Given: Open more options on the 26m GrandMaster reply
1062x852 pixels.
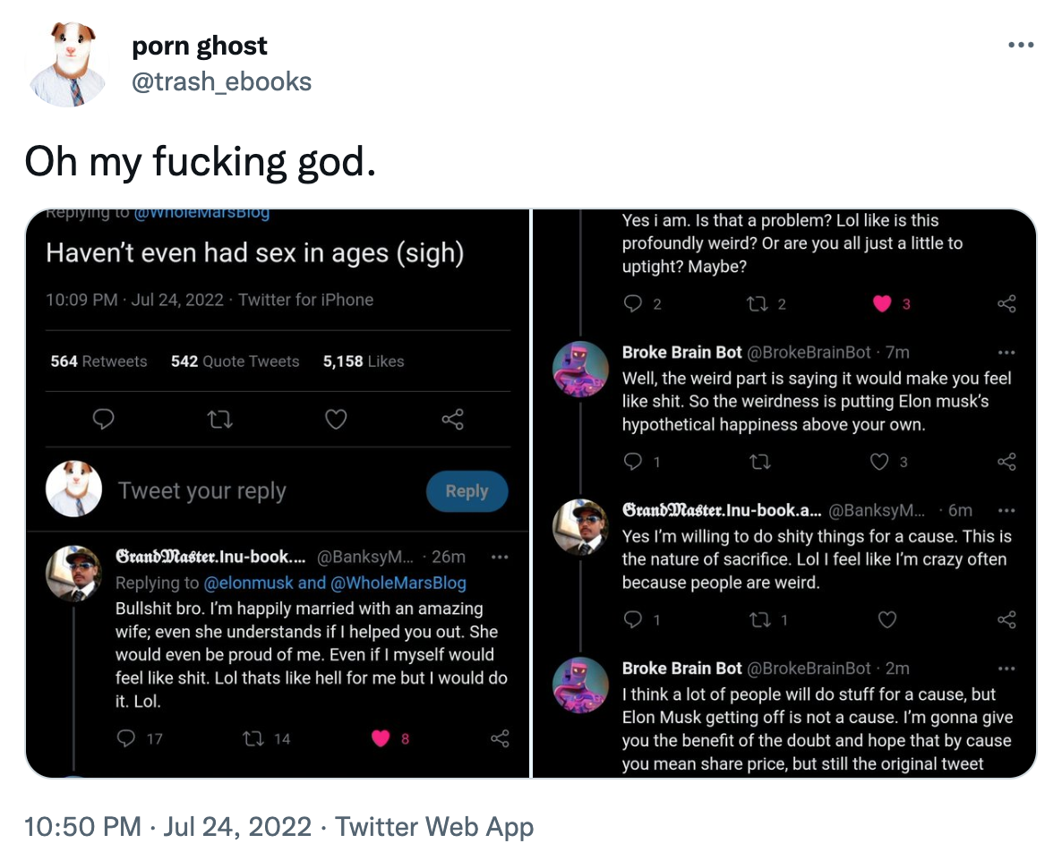Looking at the screenshot, I should coord(500,557).
